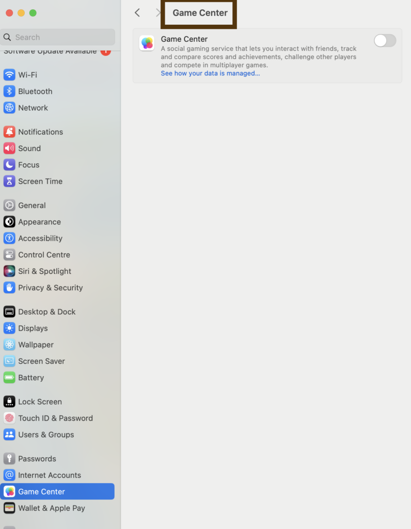Click the Game Center icon in the sidebar
The image size is (411, 529).
[x=9, y=492]
